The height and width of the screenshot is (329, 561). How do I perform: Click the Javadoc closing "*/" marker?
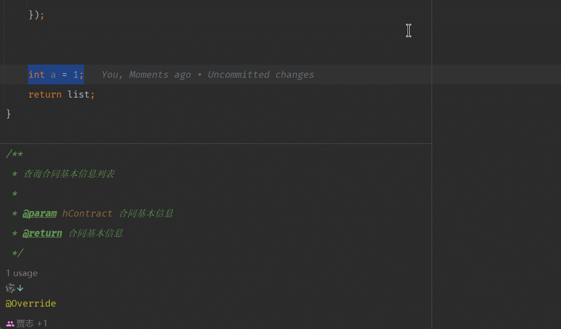(17, 253)
